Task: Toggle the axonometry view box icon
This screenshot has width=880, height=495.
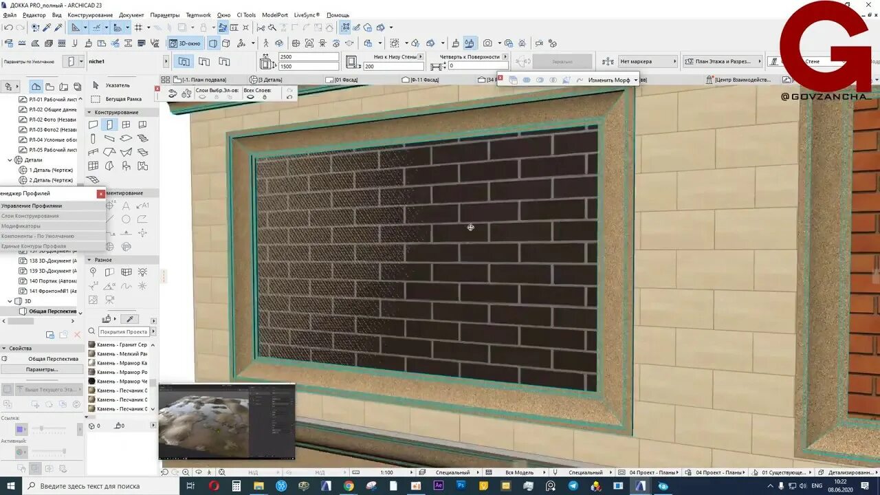Action: (228, 43)
